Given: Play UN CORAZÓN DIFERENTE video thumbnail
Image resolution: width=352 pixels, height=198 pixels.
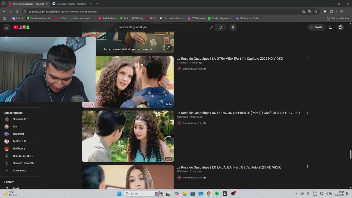Looking at the screenshot, I should coord(128,136).
